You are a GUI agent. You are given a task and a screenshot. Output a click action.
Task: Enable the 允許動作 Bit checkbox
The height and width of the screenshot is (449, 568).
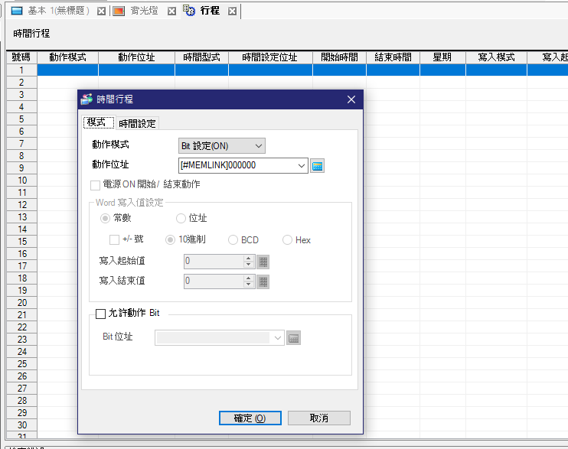[x=100, y=314]
